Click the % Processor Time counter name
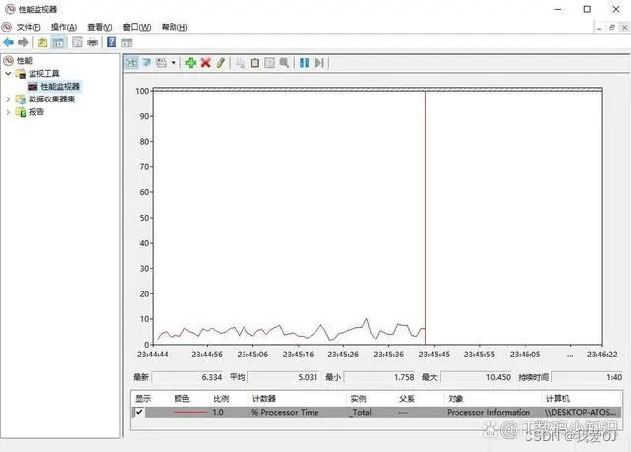 point(285,412)
